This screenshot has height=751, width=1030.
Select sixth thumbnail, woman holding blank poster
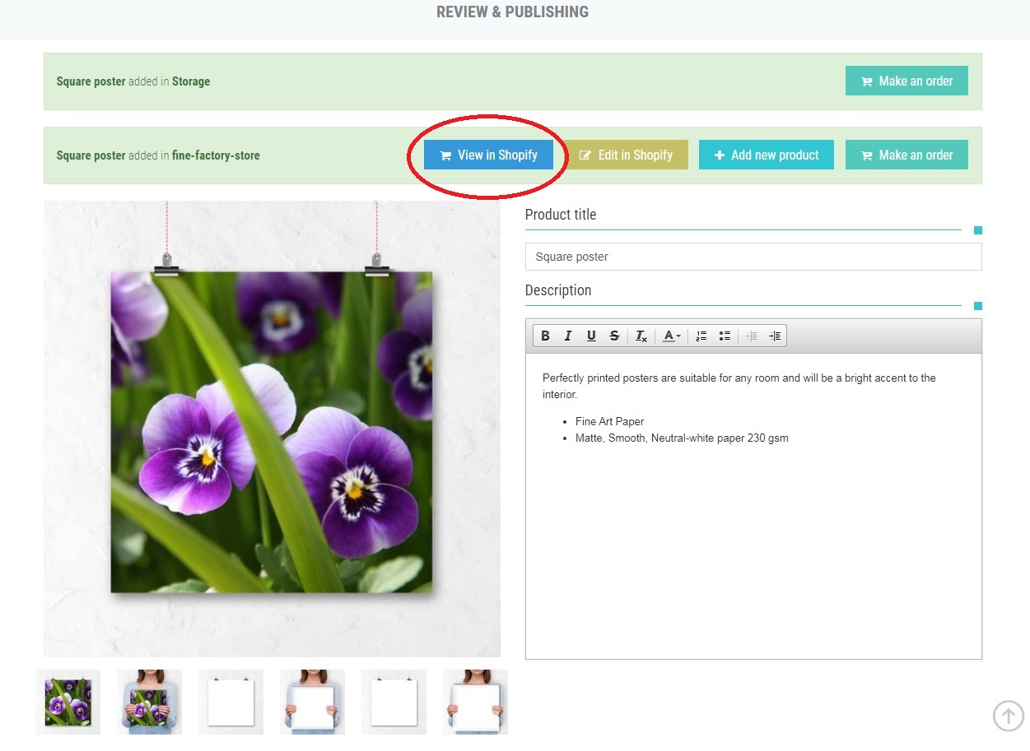tap(475, 702)
